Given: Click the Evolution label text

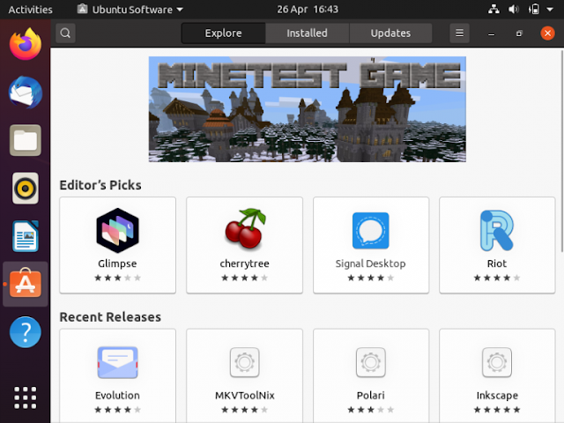Looking at the screenshot, I should (117, 396).
